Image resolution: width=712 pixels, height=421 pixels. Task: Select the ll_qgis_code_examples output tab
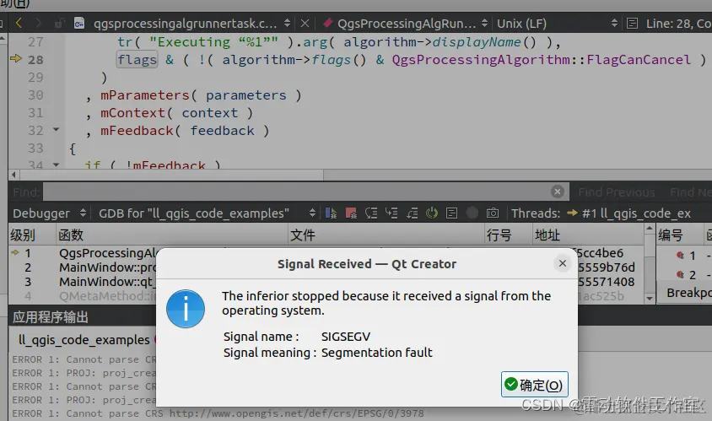[84, 340]
